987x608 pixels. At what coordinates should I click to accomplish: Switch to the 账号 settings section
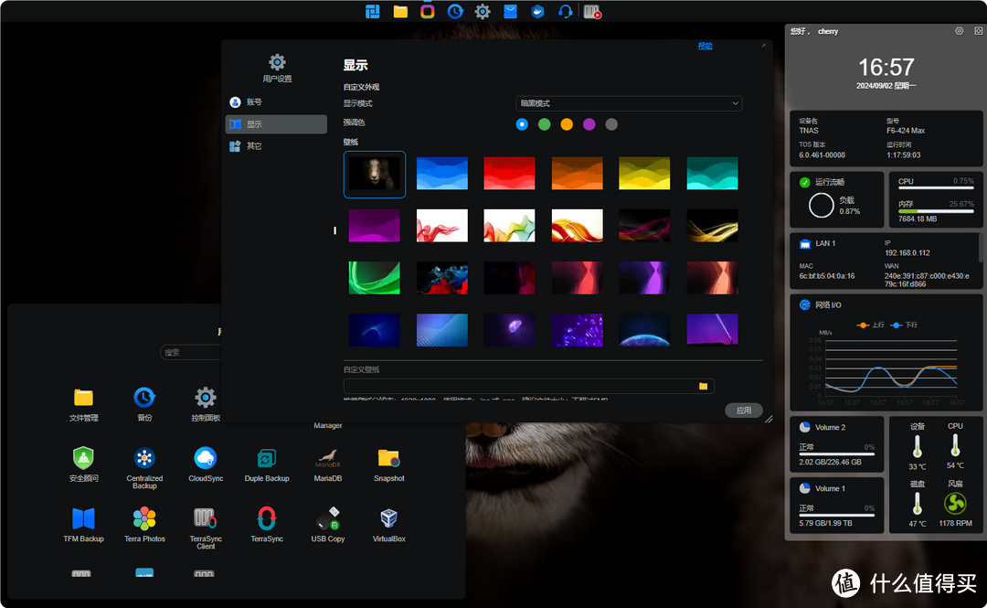tap(254, 102)
